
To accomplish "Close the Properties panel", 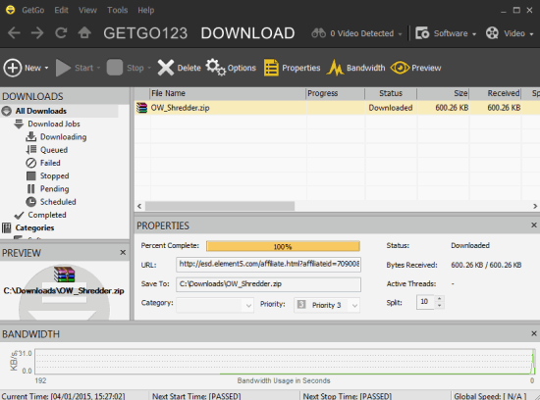I will tap(534, 225).
